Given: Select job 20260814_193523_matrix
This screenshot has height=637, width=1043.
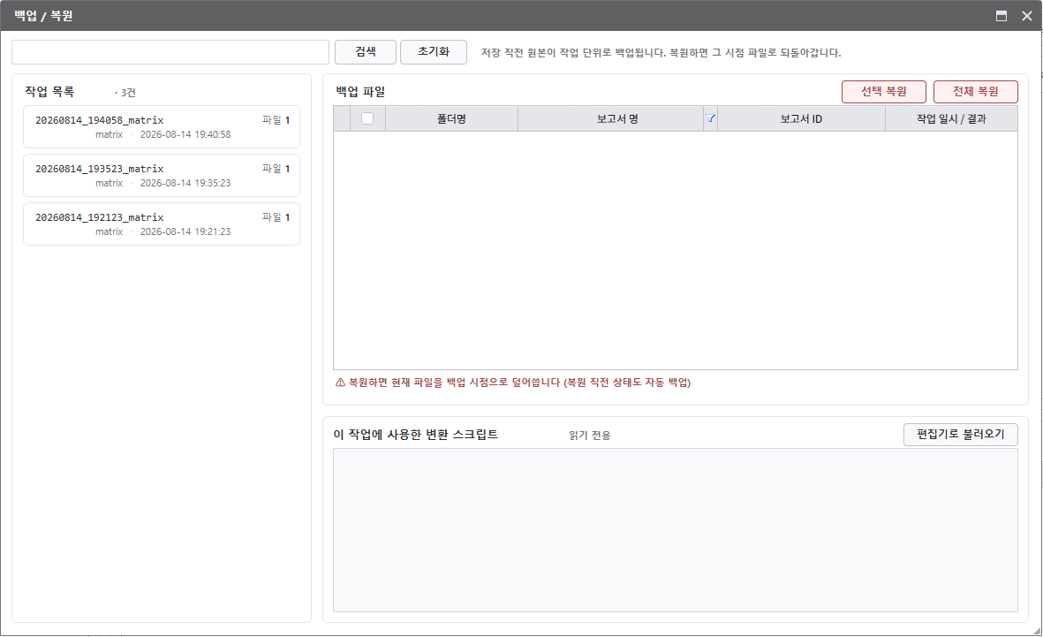Looking at the screenshot, I should pyautogui.click(x=162, y=175).
